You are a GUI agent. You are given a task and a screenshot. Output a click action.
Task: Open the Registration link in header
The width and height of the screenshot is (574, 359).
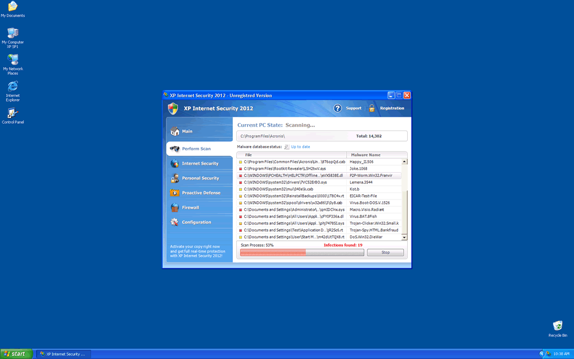pyautogui.click(x=392, y=108)
